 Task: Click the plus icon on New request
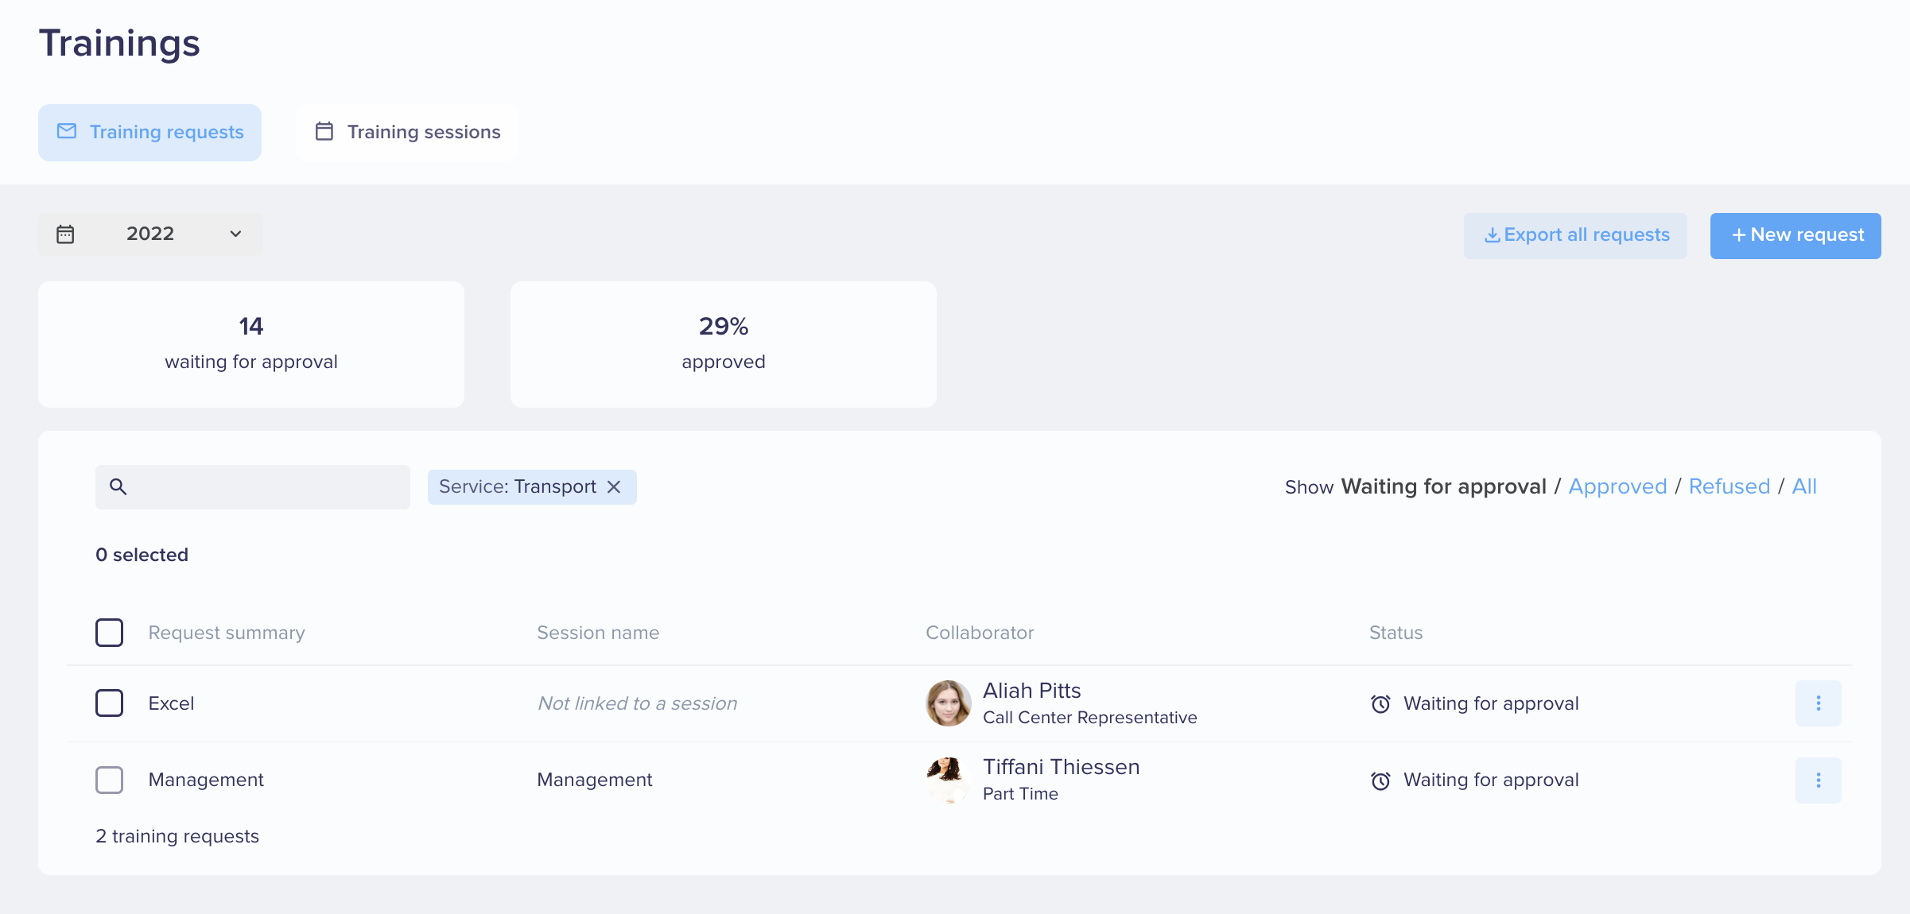pos(1738,235)
